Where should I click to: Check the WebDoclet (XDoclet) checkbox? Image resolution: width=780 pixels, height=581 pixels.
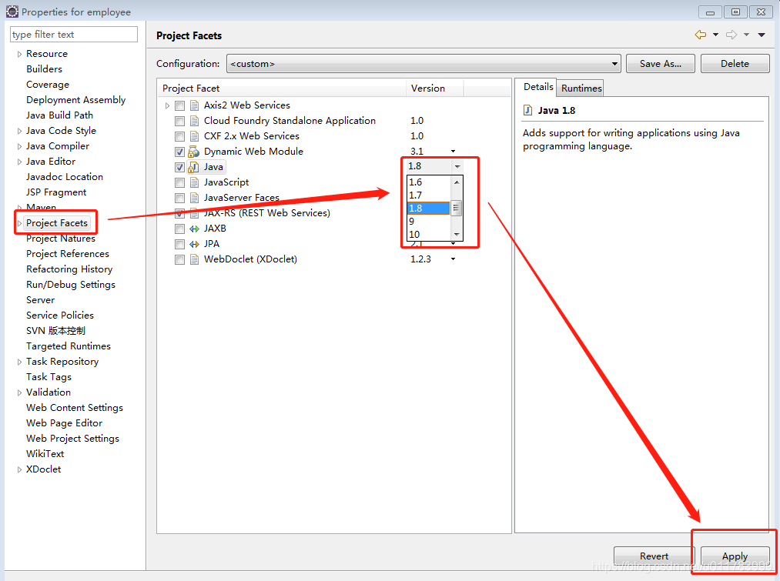[x=179, y=260]
